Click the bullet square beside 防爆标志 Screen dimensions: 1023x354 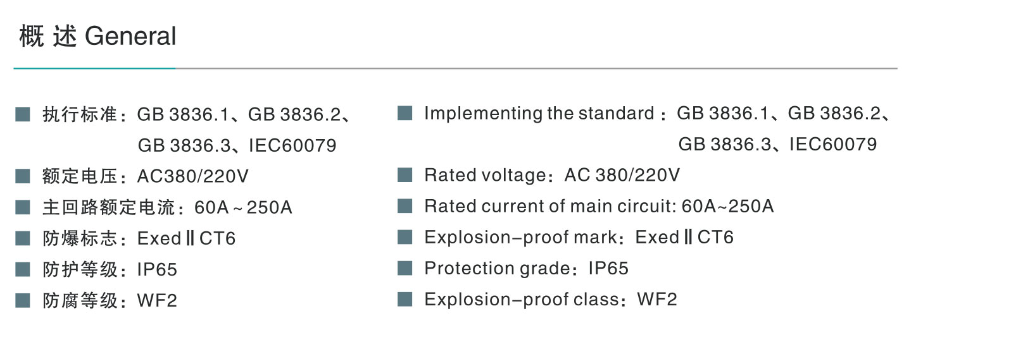coord(23,238)
